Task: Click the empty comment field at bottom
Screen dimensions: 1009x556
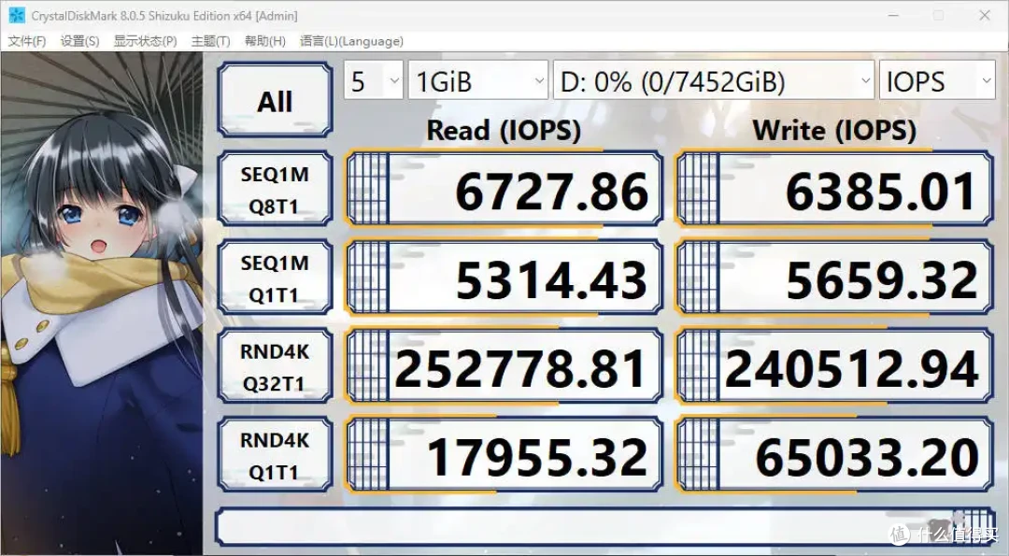Action: pos(605,526)
